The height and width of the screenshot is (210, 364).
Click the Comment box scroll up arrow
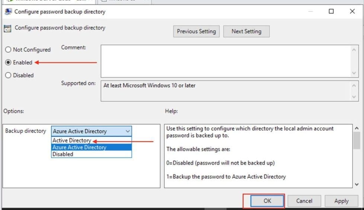click(x=354, y=50)
